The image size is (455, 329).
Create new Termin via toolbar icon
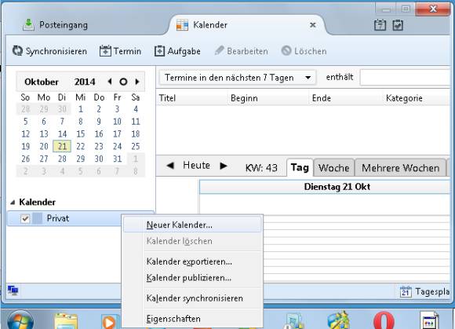[x=105, y=51]
